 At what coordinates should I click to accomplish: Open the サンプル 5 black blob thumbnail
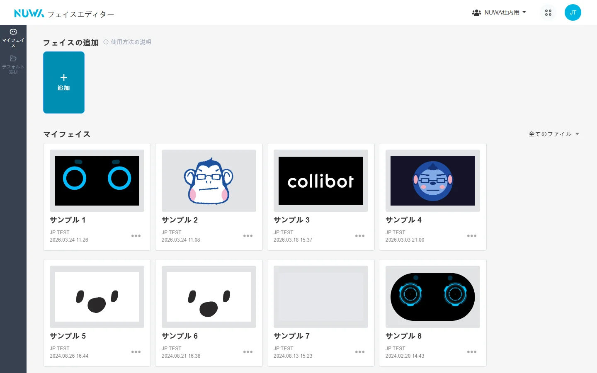coord(97,297)
